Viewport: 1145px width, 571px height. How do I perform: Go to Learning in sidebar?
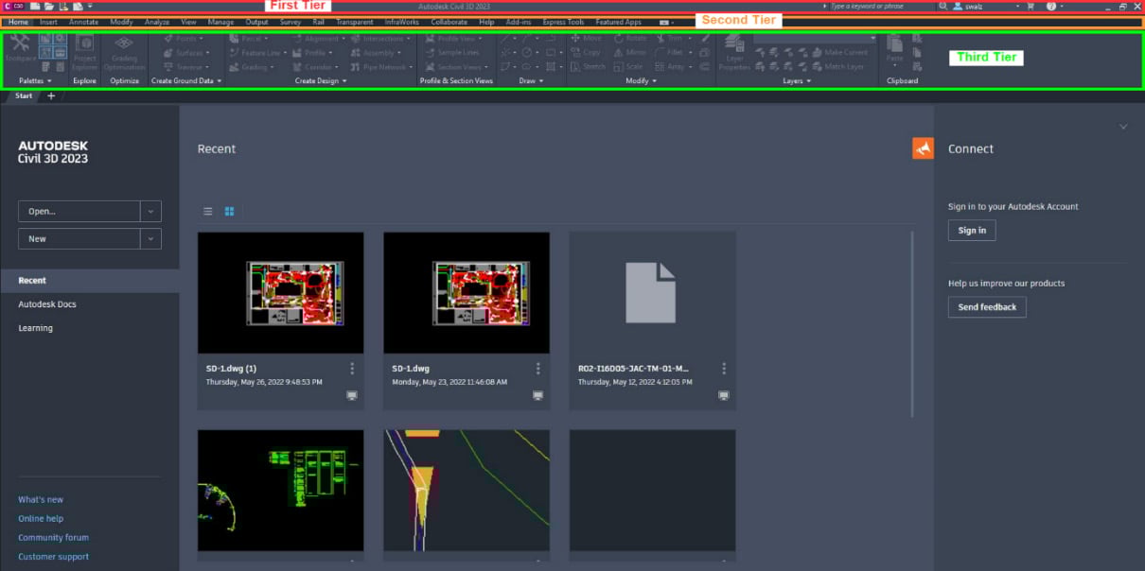[x=35, y=328]
